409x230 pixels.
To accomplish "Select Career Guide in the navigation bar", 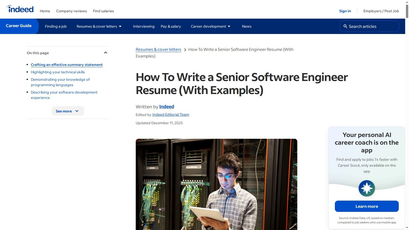I will point(19,26).
